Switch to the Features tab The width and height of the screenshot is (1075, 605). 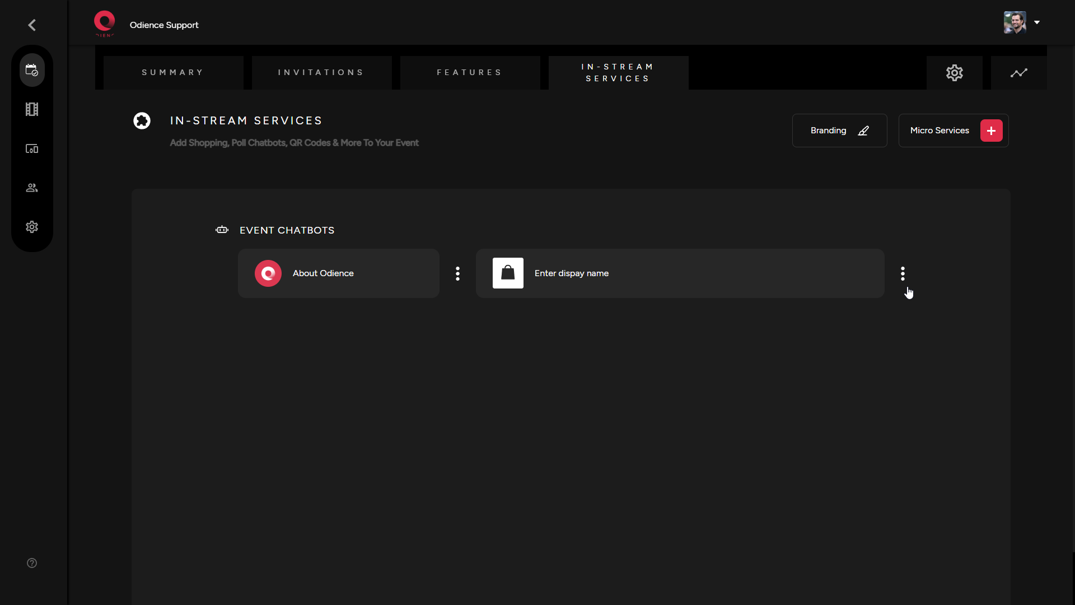[x=470, y=73]
